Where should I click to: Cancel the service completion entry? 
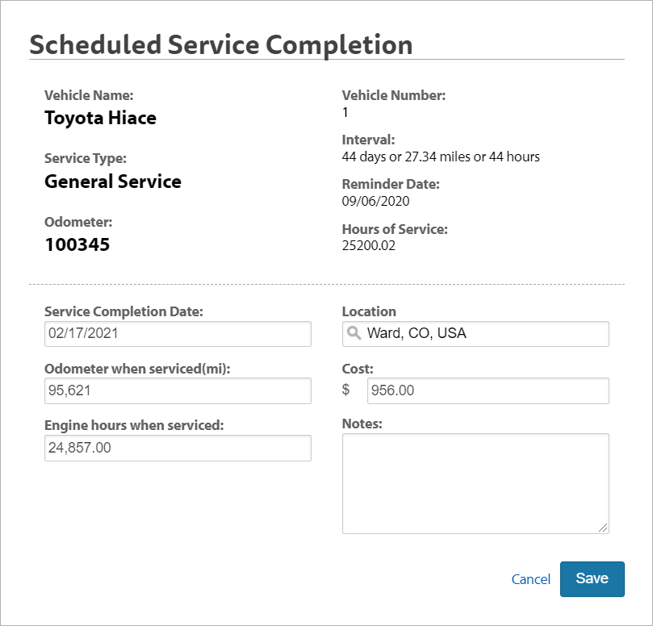tap(530, 578)
